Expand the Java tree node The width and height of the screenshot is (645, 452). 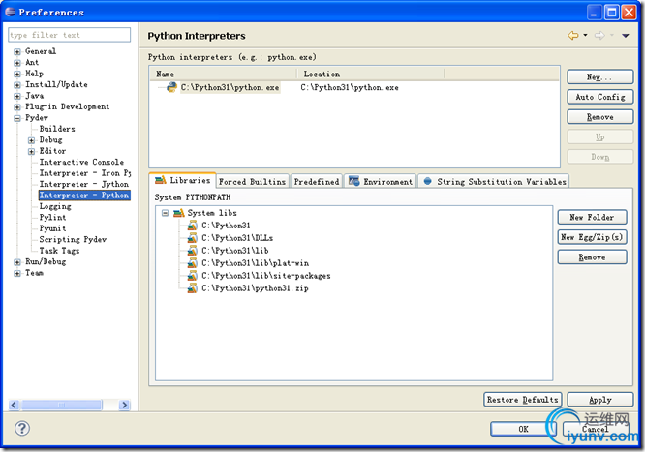pos(16,96)
